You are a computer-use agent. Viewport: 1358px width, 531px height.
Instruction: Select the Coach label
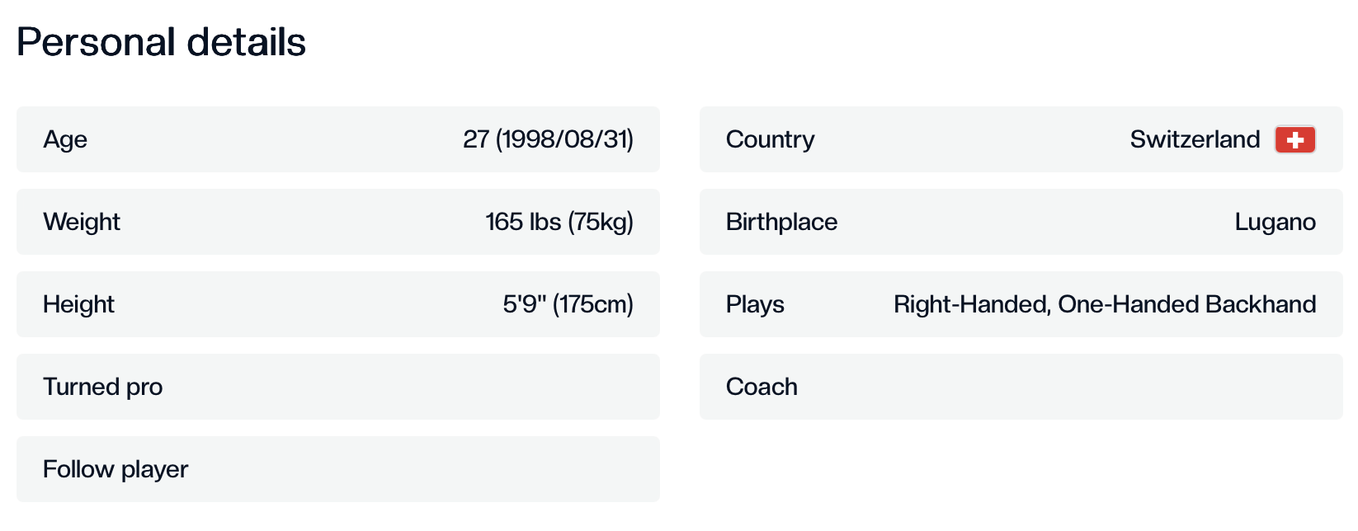point(762,387)
